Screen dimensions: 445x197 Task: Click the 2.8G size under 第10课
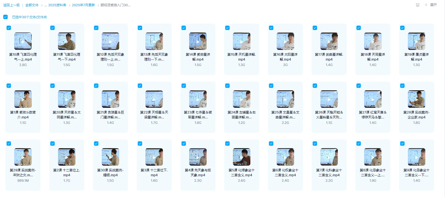pyautogui.click(x=23, y=65)
